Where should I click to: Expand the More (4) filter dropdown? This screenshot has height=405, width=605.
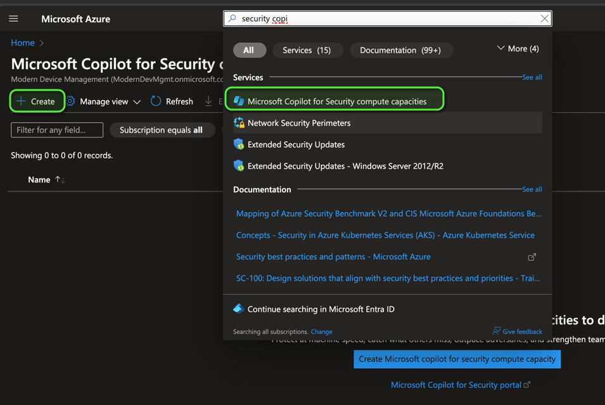pos(518,49)
